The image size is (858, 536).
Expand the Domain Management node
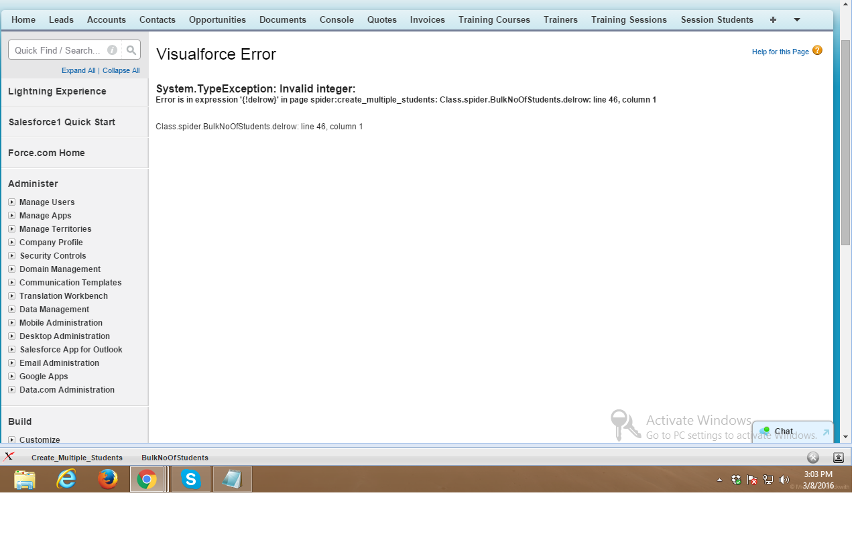click(x=12, y=269)
